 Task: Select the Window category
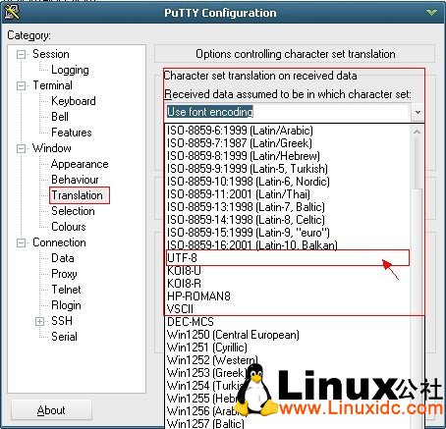(x=52, y=148)
